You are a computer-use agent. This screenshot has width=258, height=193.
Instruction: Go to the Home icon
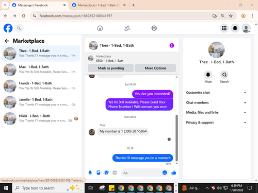tap(100, 28)
